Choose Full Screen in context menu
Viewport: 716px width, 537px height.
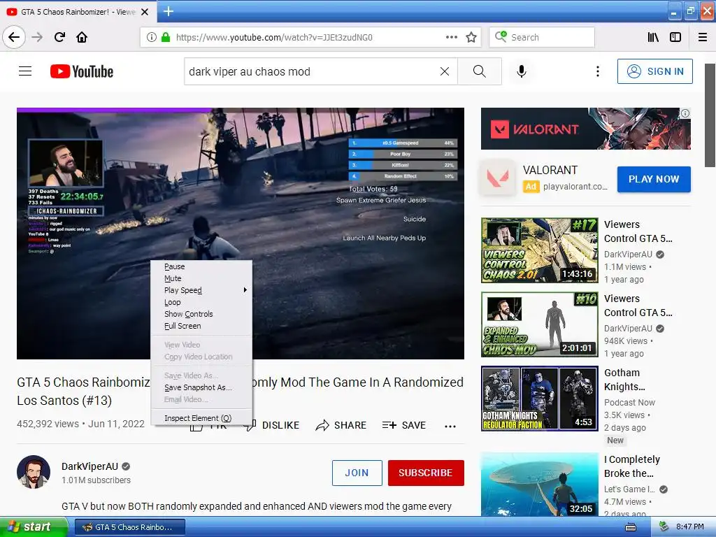click(201, 326)
